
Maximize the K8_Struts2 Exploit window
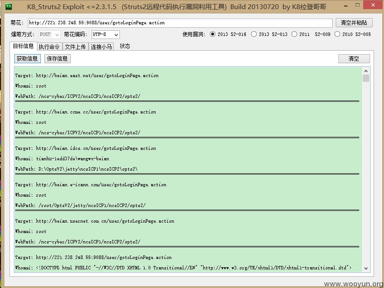[x=358, y=5]
